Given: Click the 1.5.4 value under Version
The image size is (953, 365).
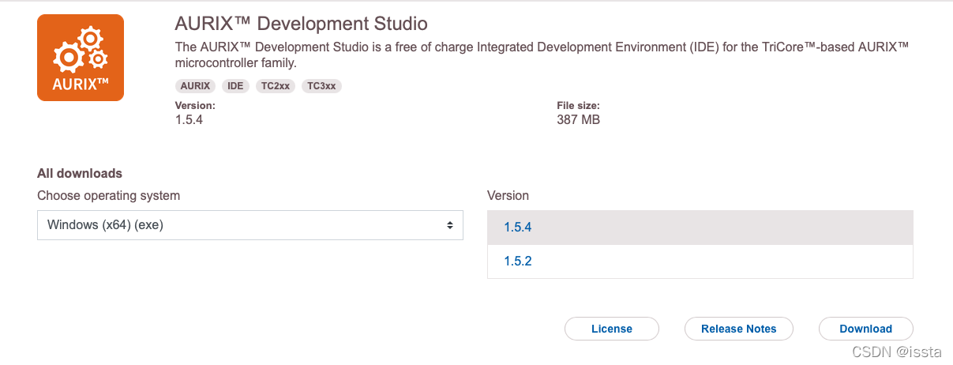Looking at the screenshot, I should pos(189,120).
